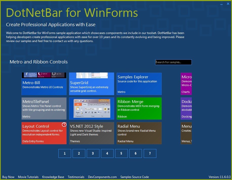Go to page 2 of samples
The height and width of the screenshot is (180, 232).
tap(79, 153)
